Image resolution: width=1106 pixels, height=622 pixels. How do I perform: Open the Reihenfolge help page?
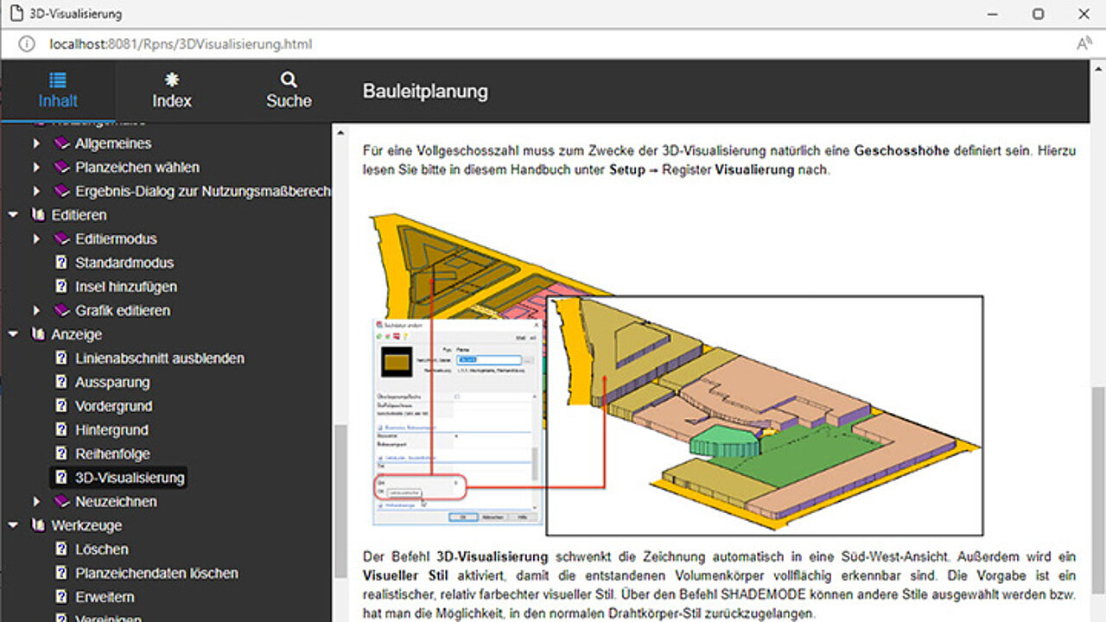point(112,454)
